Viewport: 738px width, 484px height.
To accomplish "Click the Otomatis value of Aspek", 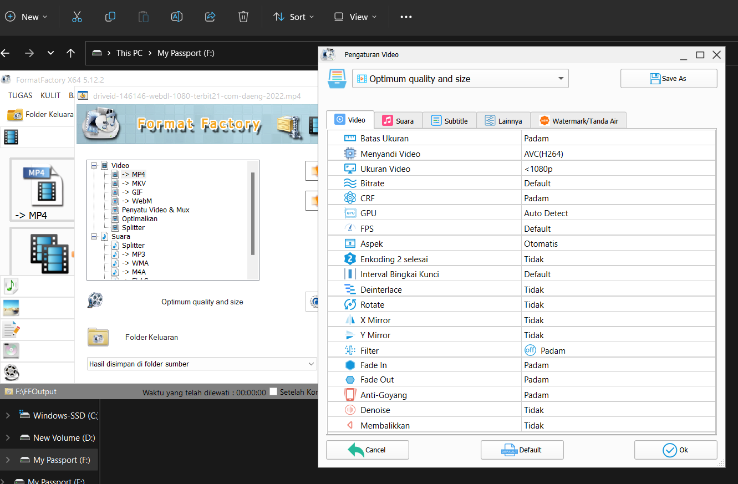I will click(619, 243).
